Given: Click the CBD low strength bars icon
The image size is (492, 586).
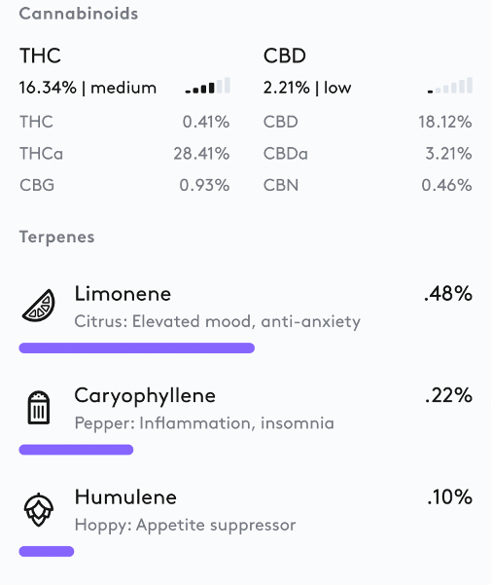Looking at the screenshot, I should [x=450, y=86].
